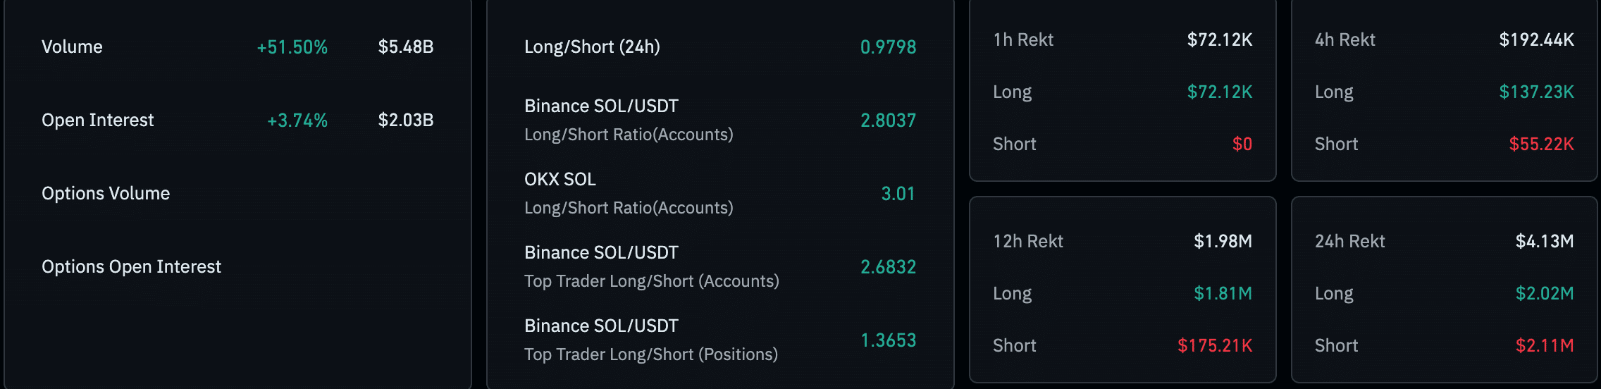Click the +3.74% open interest change
The image size is (1601, 389).
pos(297,121)
